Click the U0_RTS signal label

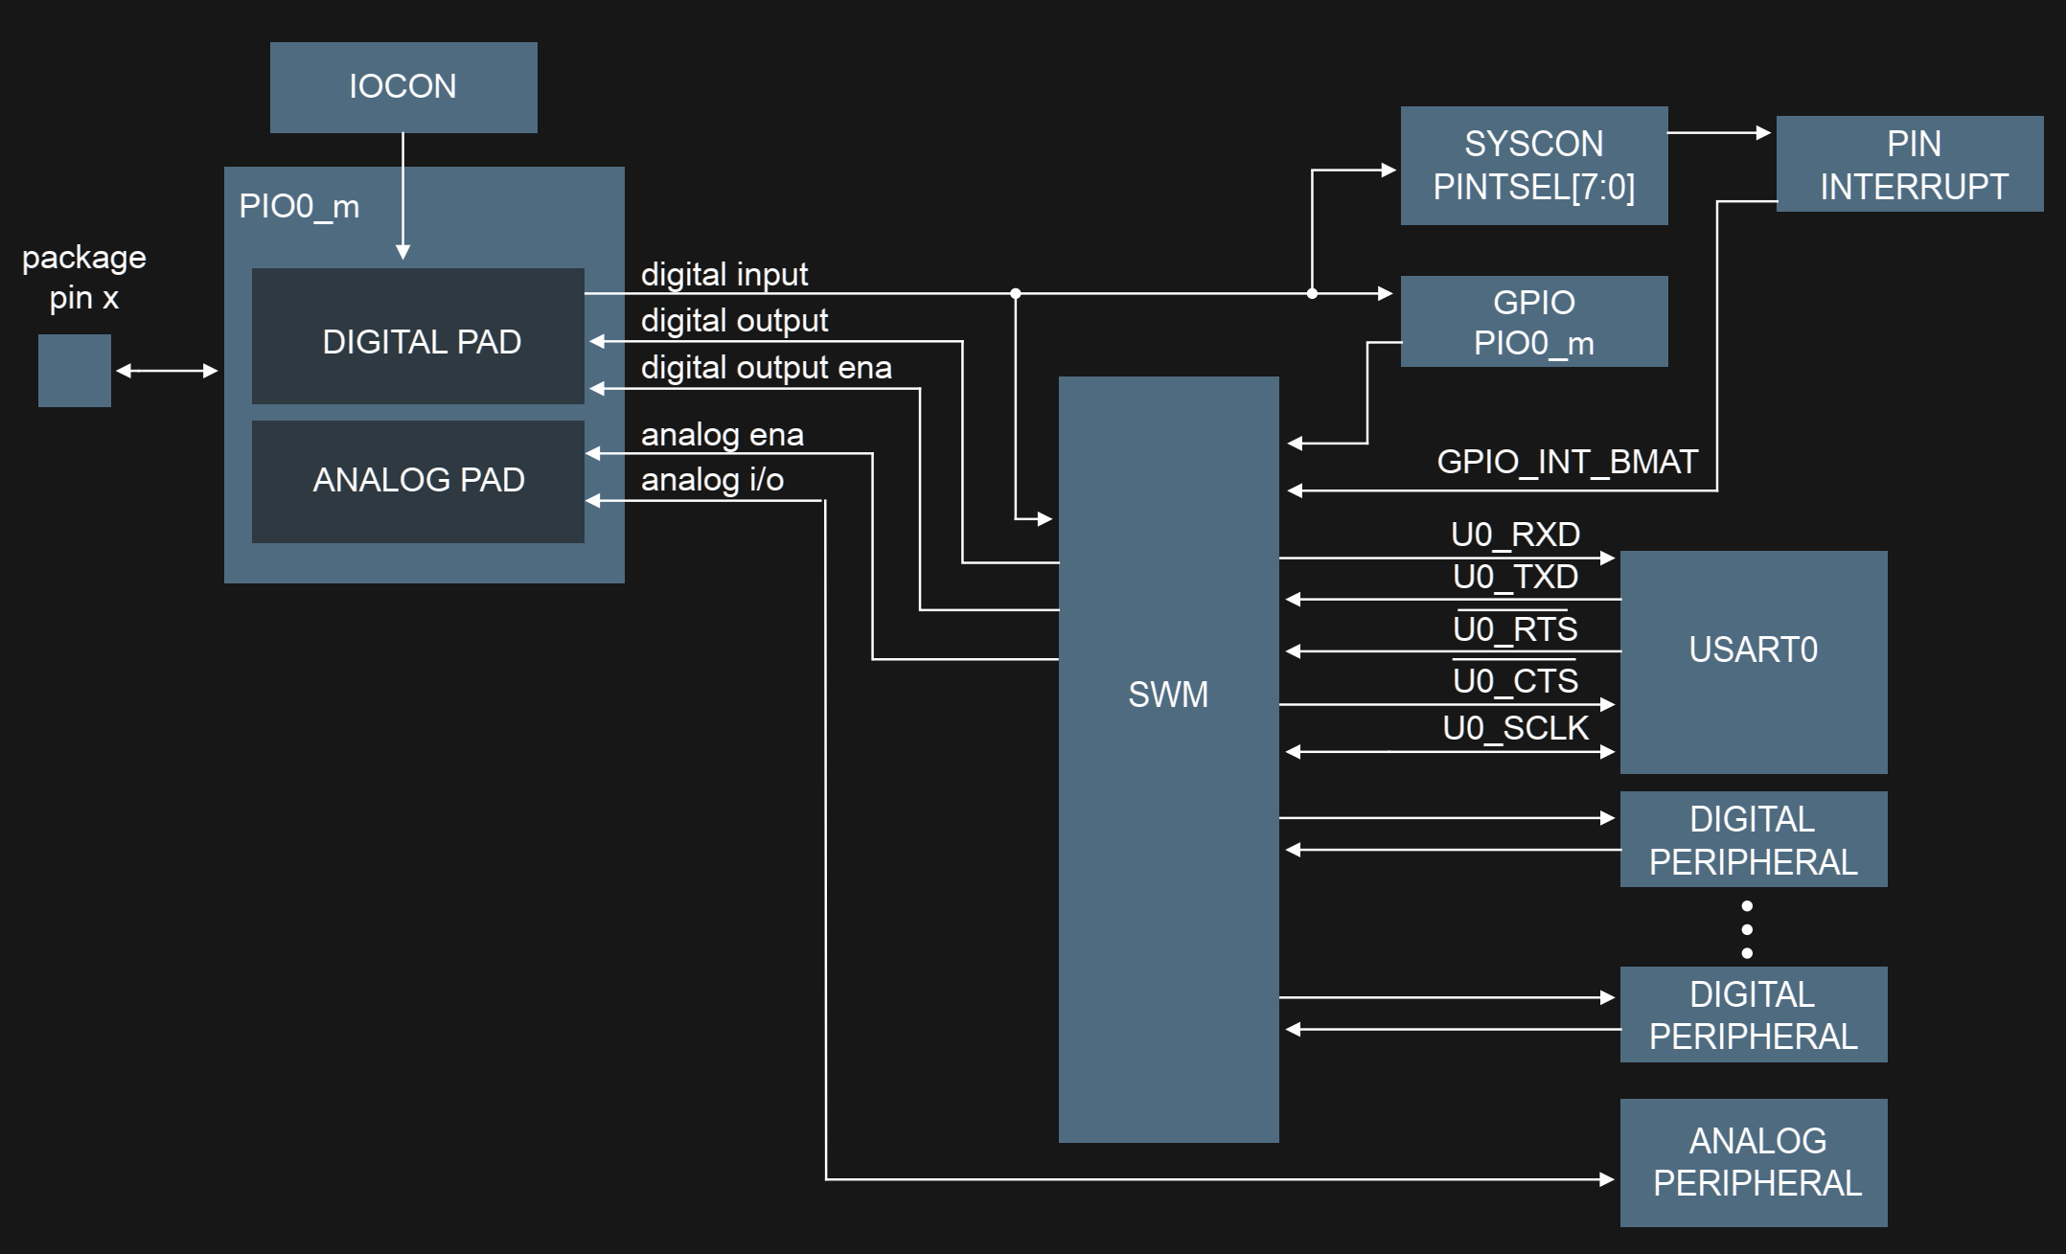[1515, 629]
